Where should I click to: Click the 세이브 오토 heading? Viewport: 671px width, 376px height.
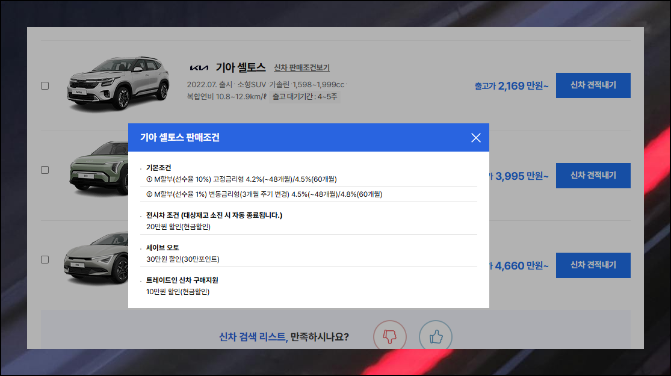[x=162, y=248]
